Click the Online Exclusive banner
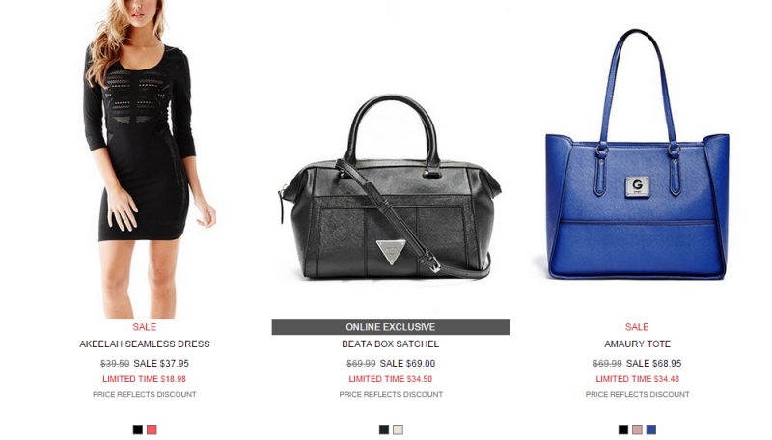 point(391,327)
